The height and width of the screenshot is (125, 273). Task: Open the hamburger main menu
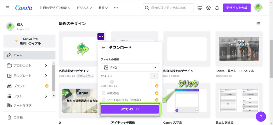point(8,8)
